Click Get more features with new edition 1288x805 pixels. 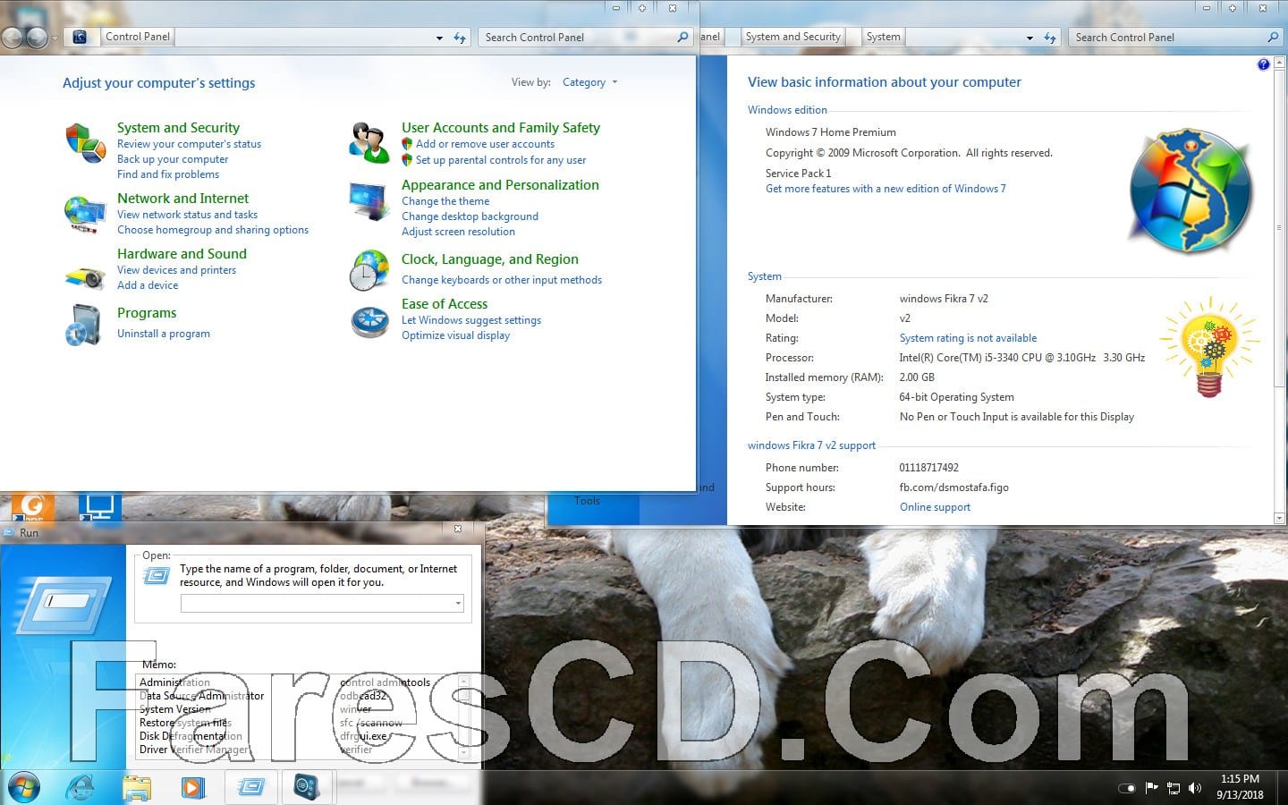pos(885,189)
